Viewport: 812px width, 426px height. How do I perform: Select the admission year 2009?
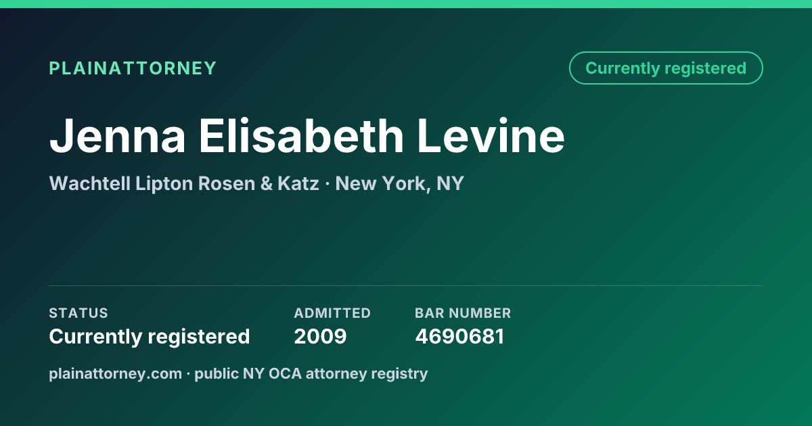coord(320,336)
